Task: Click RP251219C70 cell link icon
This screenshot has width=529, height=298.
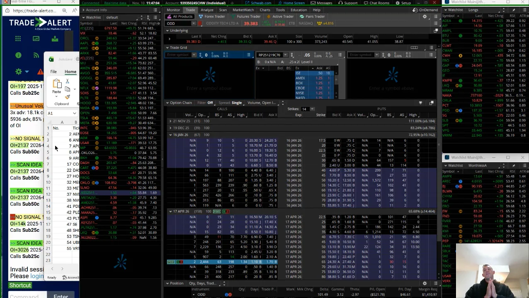Action: (x=291, y=55)
